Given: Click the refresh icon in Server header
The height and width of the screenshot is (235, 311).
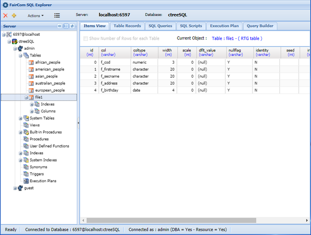Looking at the screenshot, I should 73,26.
